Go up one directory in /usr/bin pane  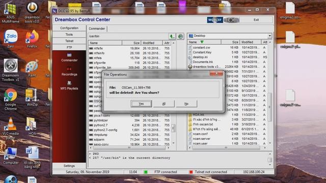[172, 36]
